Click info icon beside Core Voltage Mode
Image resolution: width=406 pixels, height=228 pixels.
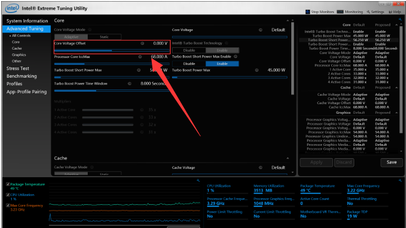(90, 29)
